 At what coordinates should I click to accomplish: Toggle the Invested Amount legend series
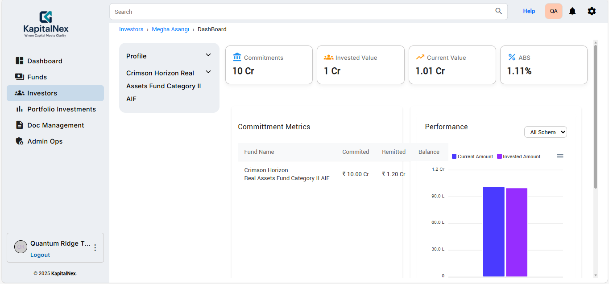pyautogui.click(x=519, y=156)
